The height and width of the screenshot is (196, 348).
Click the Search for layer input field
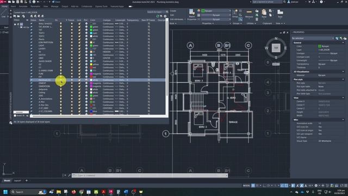156,12
